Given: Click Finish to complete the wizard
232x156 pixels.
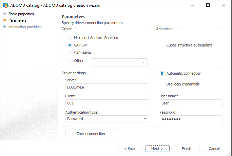Looking at the screenshot, I should 187,149.
